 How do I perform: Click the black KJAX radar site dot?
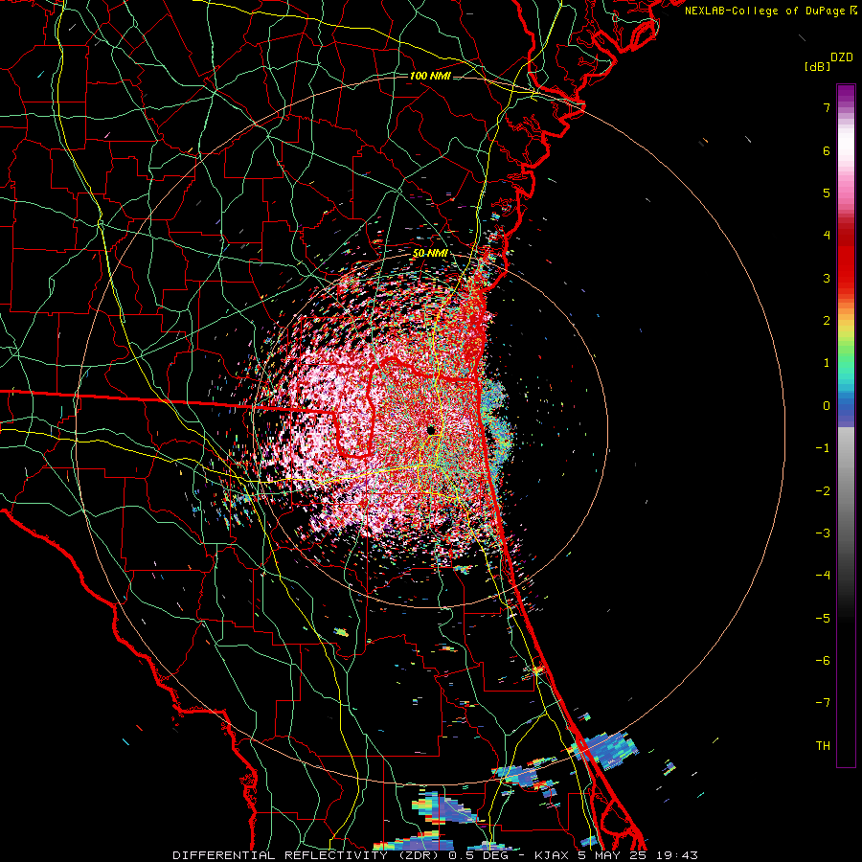pyautogui.click(x=432, y=430)
